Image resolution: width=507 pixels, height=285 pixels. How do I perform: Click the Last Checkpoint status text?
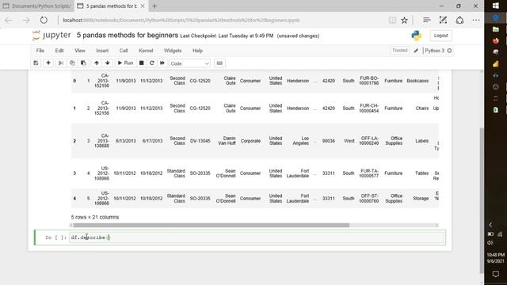(227, 36)
